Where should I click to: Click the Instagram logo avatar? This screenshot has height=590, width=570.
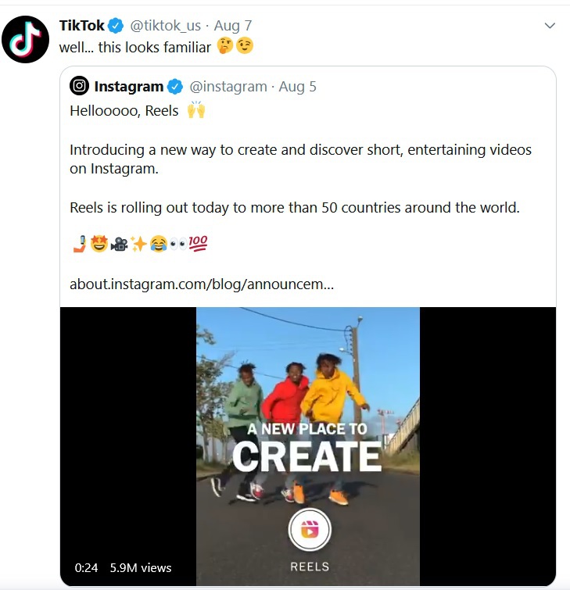79,86
